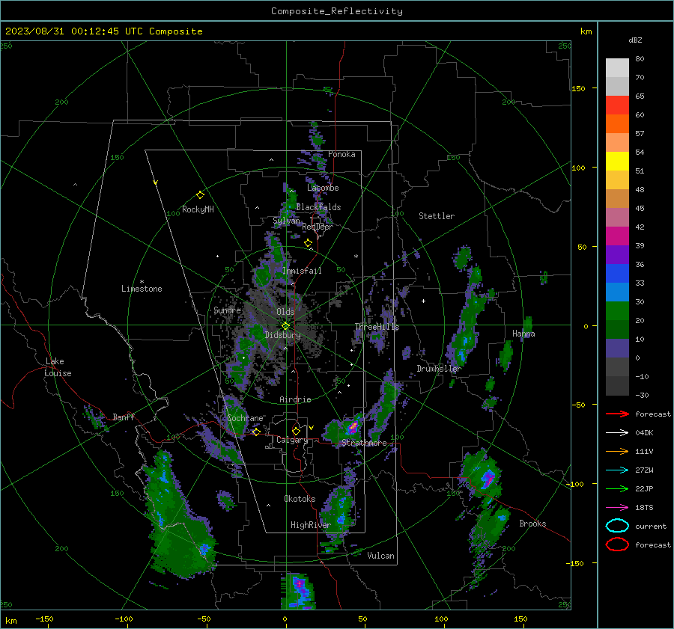Click the white 04DK arrow icon
The height and width of the screenshot is (629, 674).
click(x=617, y=433)
